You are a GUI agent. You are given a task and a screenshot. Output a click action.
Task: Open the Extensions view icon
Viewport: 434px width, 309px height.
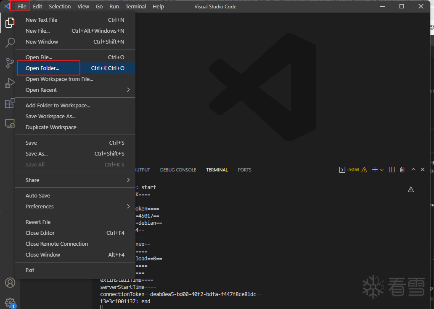pyautogui.click(x=10, y=104)
